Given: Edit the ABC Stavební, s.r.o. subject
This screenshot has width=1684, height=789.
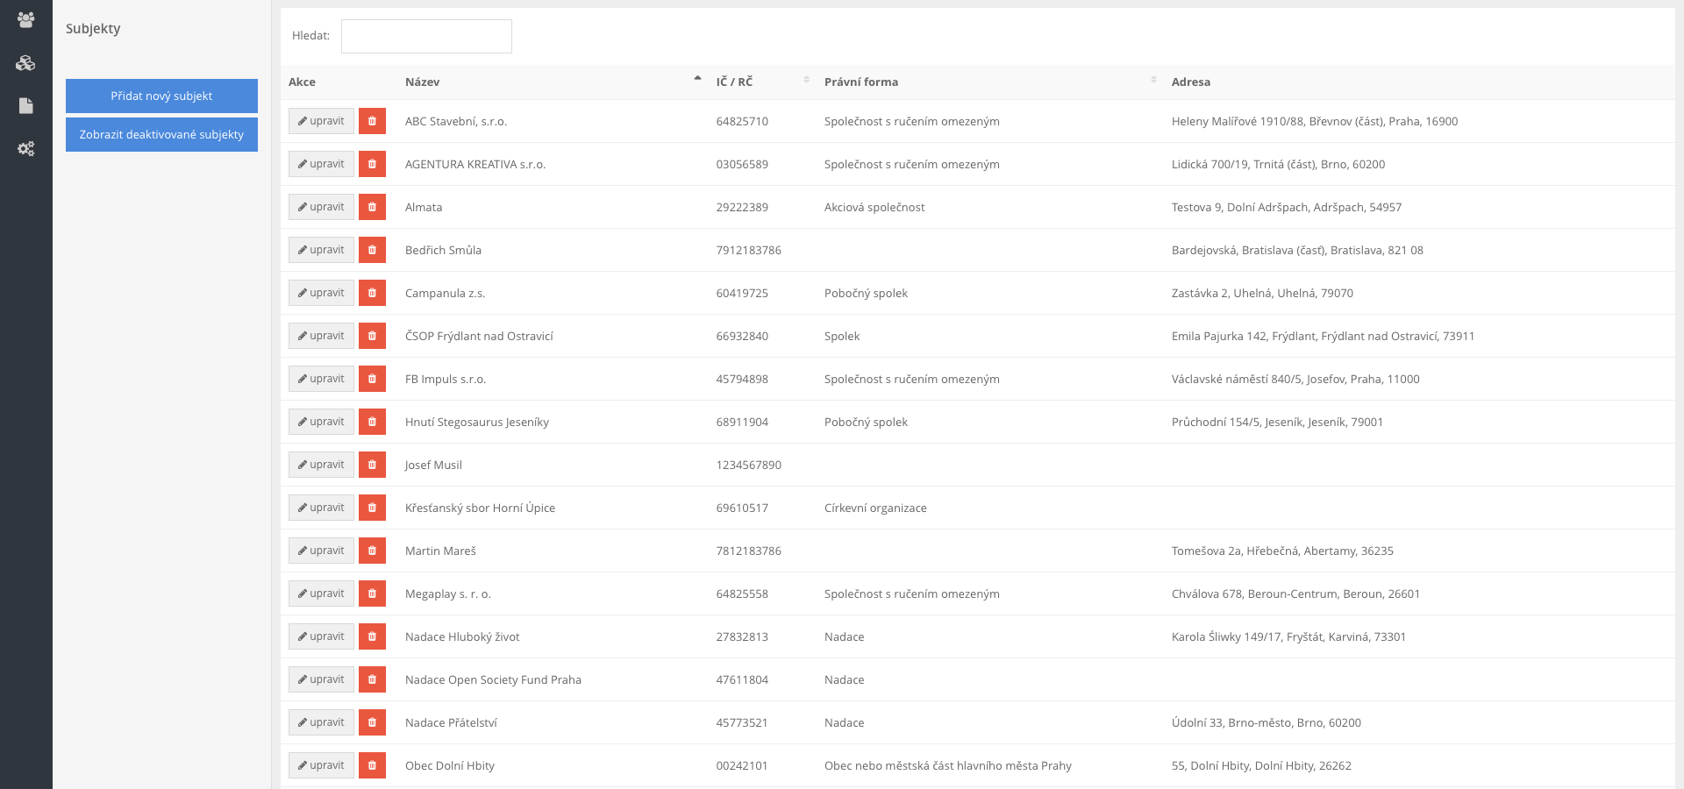Looking at the screenshot, I should (x=321, y=121).
